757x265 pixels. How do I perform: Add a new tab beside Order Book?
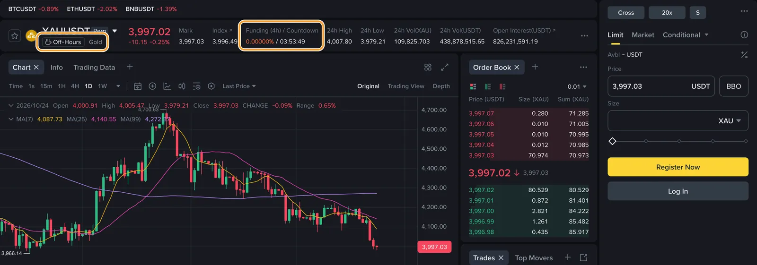coord(535,67)
